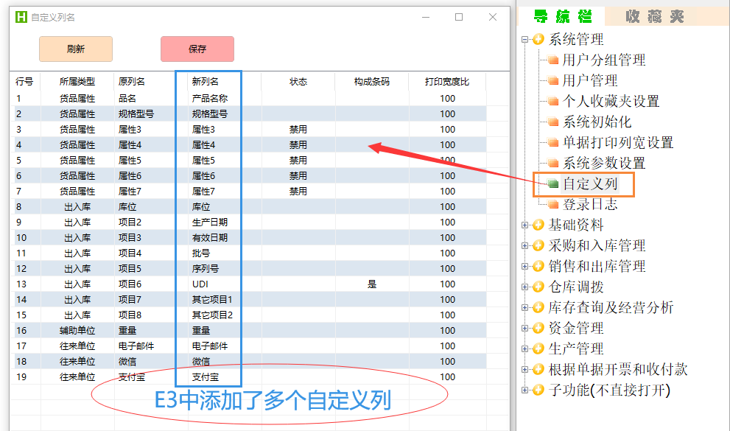Click the icon beside 个人收藏夹设置

553,101
